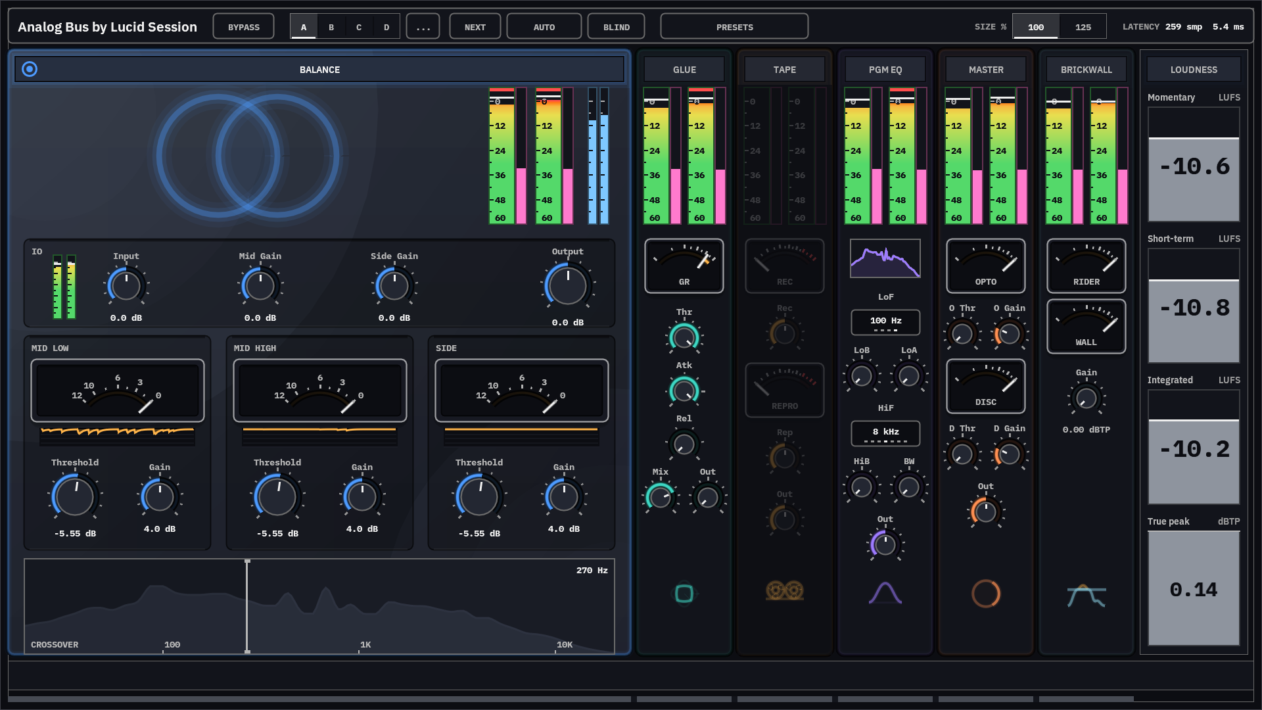Open the PRESETS menu
The height and width of the screenshot is (710, 1262).
pos(735,27)
